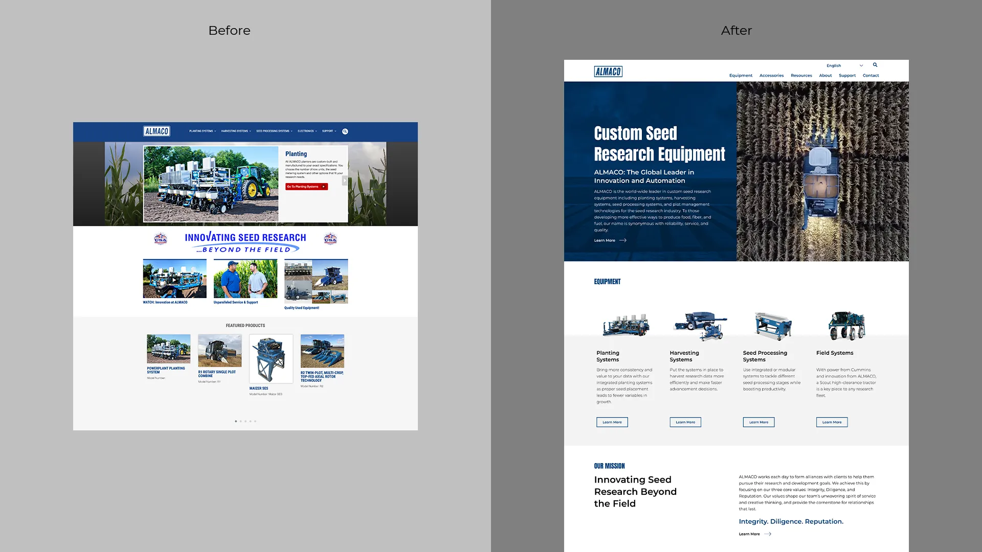Viewport: 982px width, 552px height.
Task: Click Learn More link in Our Mission section
Action: point(755,534)
